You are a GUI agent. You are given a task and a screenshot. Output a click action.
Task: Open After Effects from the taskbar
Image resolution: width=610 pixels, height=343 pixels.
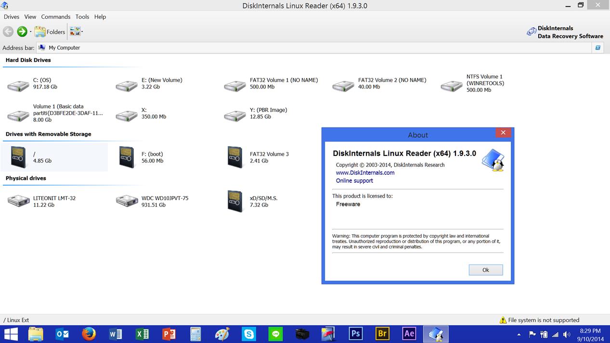(x=409, y=334)
